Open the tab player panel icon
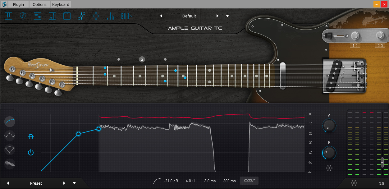Image resolution: width=389 pixels, height=189 pixels. tap(38, 16)
